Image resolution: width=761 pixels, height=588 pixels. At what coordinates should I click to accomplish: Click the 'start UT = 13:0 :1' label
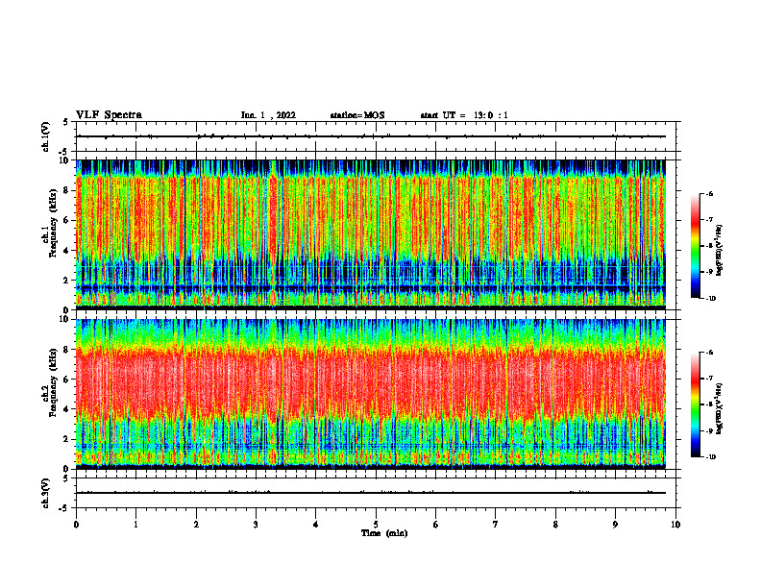click(464, 115)
